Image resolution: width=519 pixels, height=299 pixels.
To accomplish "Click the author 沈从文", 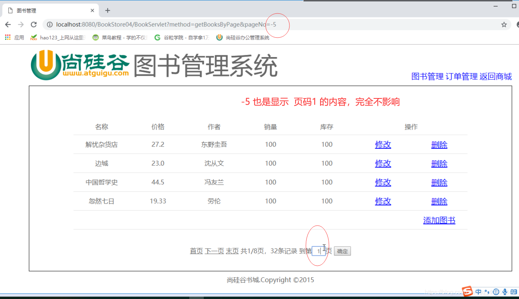I will (214, 163).
